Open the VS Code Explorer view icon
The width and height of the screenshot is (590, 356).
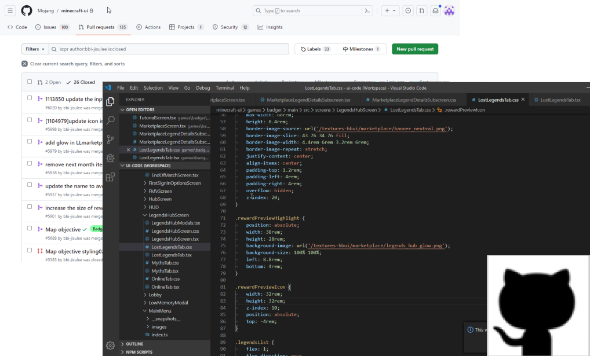pyautogui.click(x=110, y=101)
